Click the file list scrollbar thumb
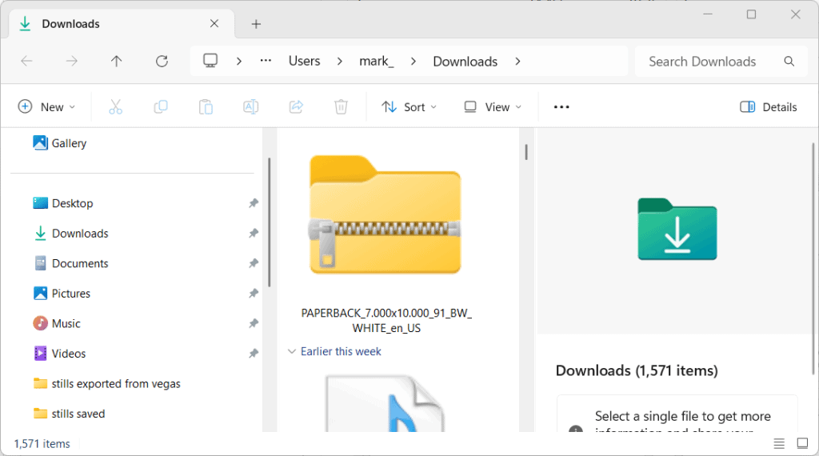819x456 pixels. click(x=526, y=152)
